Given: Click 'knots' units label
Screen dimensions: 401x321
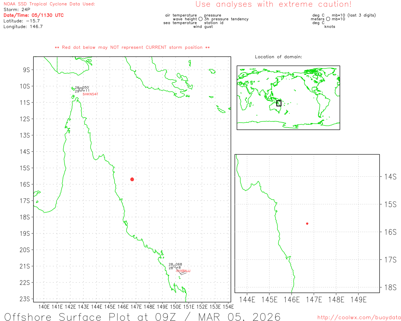Looking at the screenshot, I should tap(330, 27).
